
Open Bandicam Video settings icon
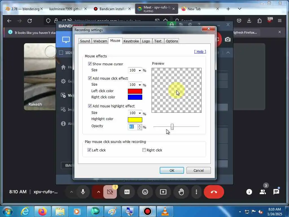(x=63, y=95)
